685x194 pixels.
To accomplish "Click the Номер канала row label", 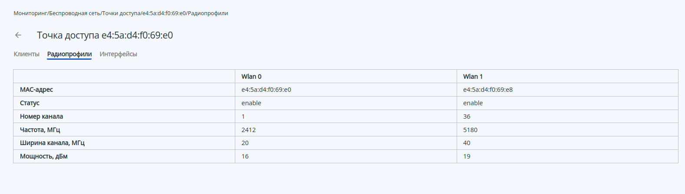I will click(41, 116).
